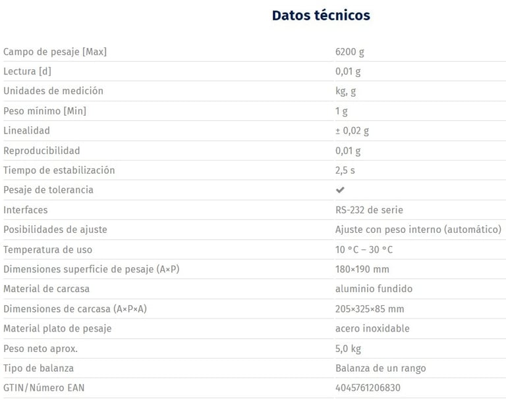Screen dimensions: 506x400
Task: Select the 180×190 mm dimensions value
Action: (362, 269)
